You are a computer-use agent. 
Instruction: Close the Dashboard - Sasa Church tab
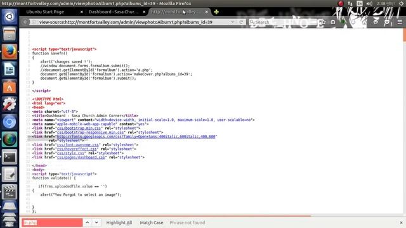[144, 12]
